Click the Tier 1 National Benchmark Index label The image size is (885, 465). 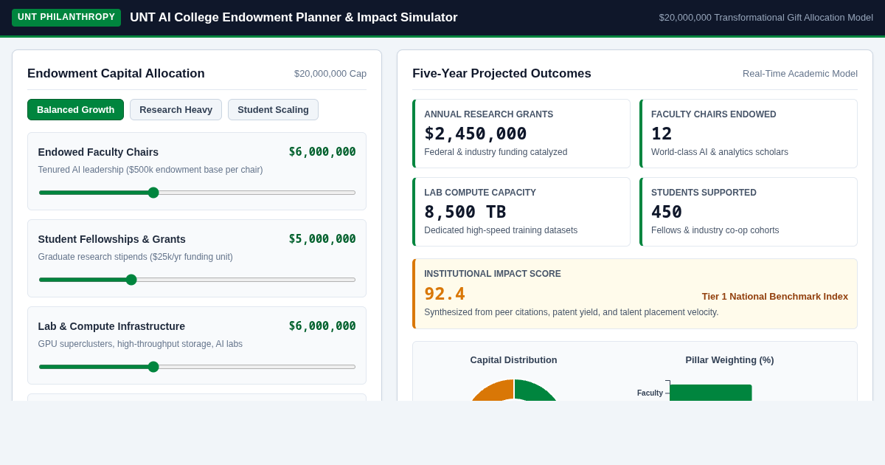[775, 297]
